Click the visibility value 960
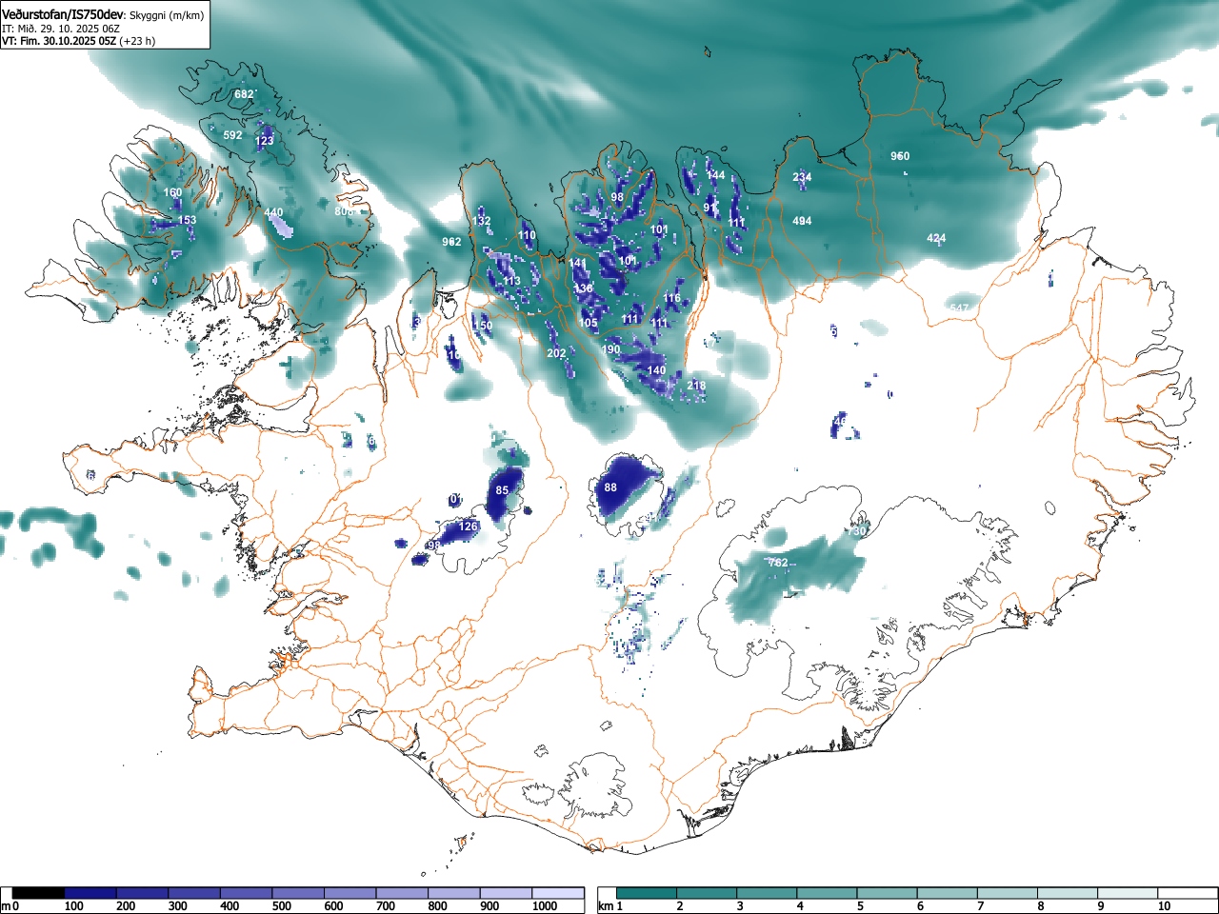The image size is (1219, 914). click(x=900, y=156)
